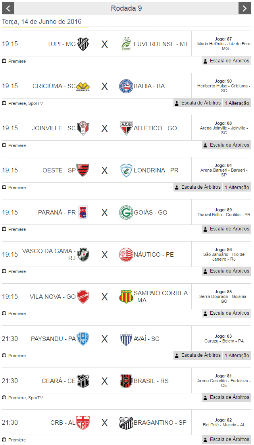This screenshot has width=254, height=445.
Task: Click the Rodada 9 header title
Action: [126, 8]
